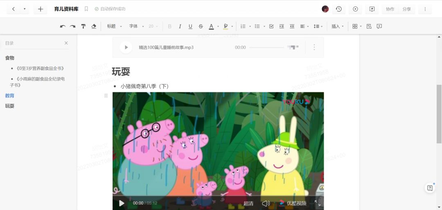Decrease the paragraph indent

tap(292, 26)
